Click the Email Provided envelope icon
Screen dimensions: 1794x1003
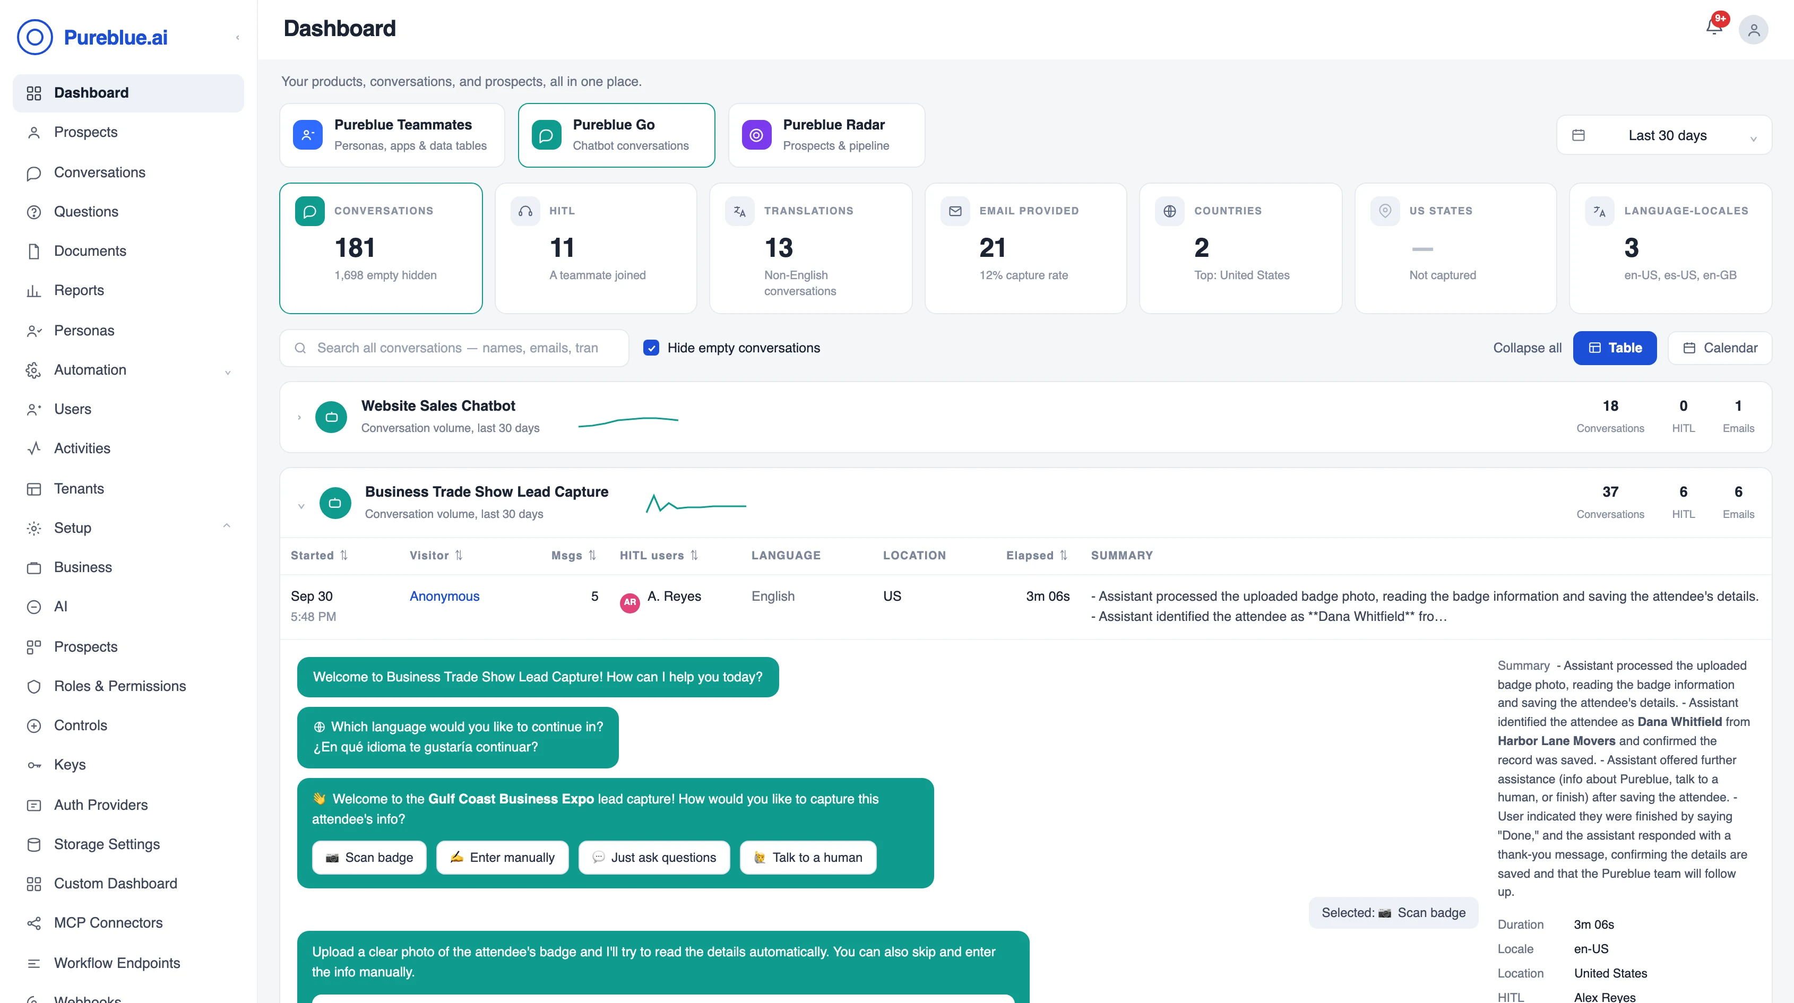click(955, 211)
